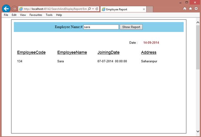The image size is (201, 137).
Task: Click the employee name Sara cell
Action: click(x=60, y=61)
